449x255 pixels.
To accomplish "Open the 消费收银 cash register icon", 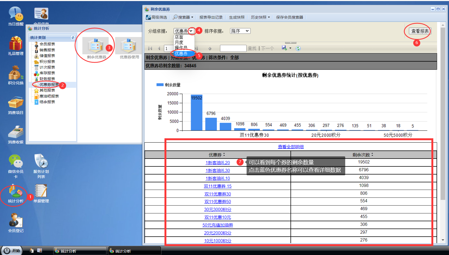I will pyautogui.click(x=16, y=134).
